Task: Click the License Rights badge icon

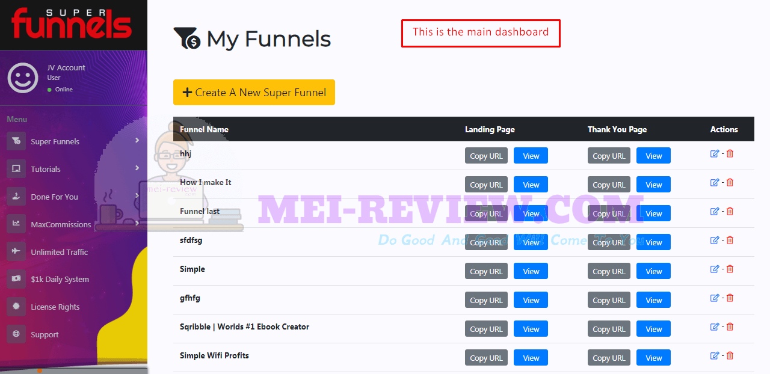Action: point(16,307)
